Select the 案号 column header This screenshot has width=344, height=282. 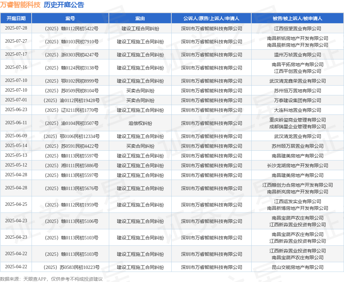[x=70, y=18]
